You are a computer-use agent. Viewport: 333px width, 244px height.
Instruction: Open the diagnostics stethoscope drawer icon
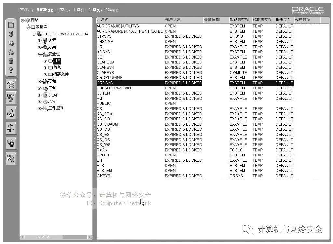pos(11,113)
